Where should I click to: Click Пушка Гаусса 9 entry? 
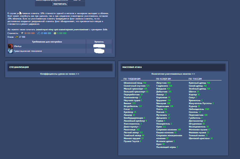click(132, 141)
